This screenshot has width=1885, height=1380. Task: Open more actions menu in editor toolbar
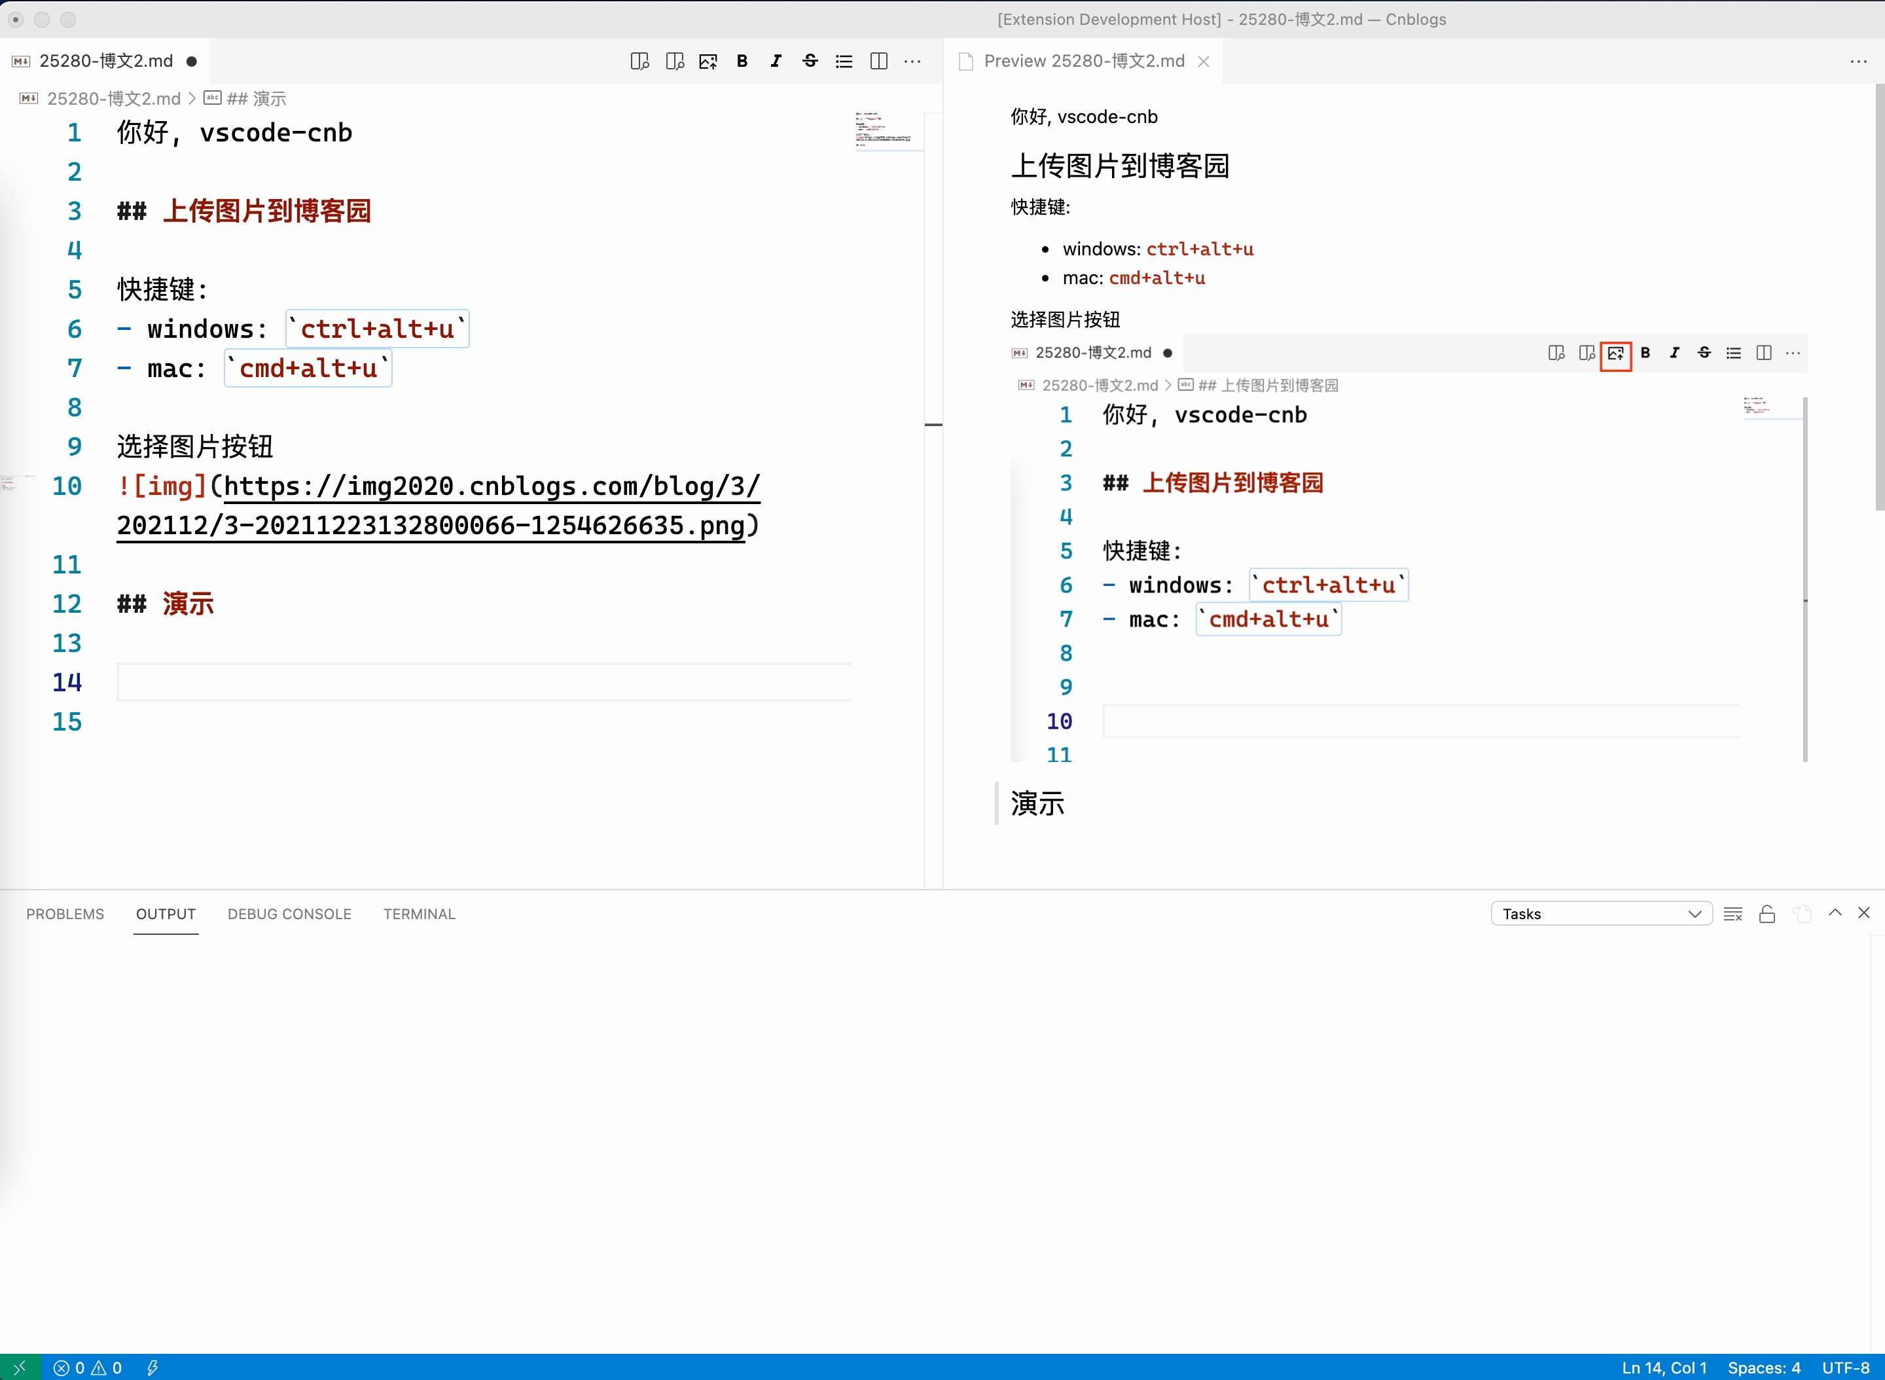(913, 61)
